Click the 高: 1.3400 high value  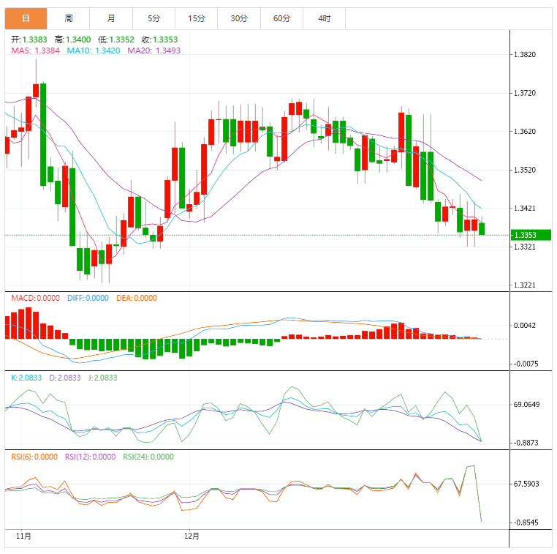coord(72,40)
